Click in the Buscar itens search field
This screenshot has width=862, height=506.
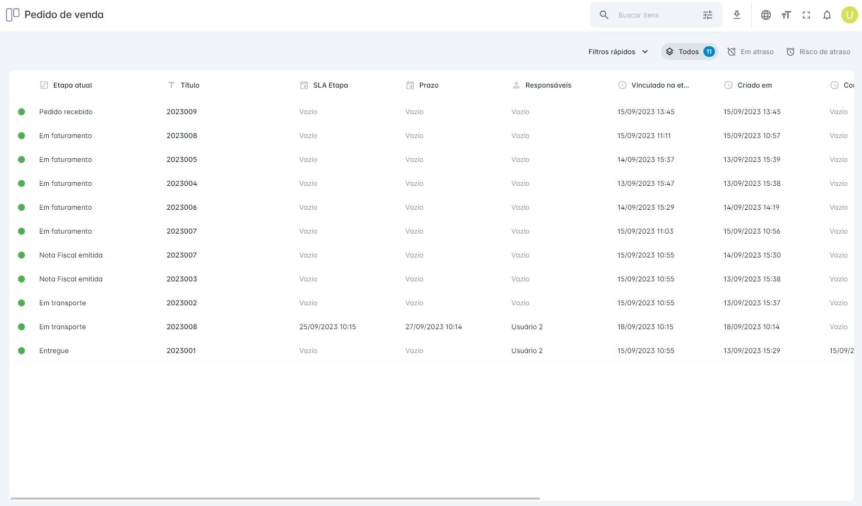[x=656, y=15]
